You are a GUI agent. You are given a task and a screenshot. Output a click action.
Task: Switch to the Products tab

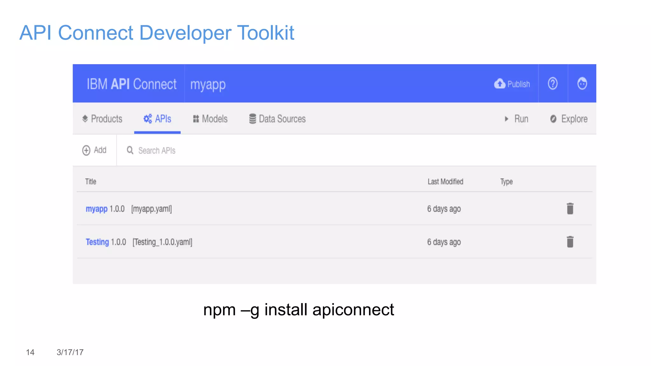click(x=102, y=119)
